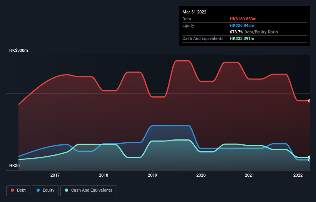Viewport: 316px width, 202px height.
Task: Toggle the Debt series legend button
Action: 18,190
